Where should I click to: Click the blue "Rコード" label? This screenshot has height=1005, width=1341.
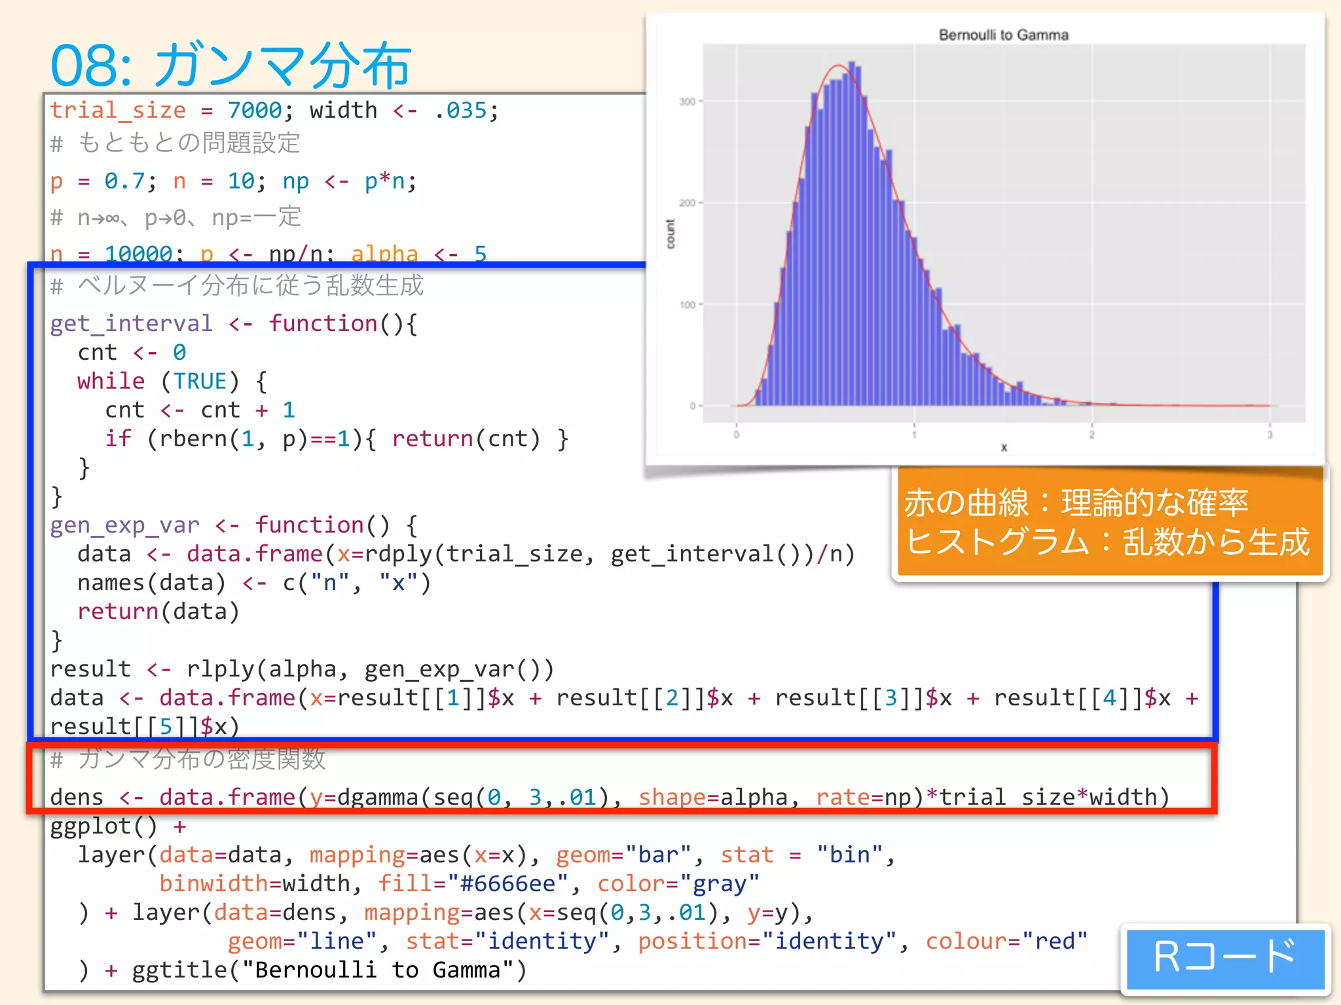pos(1225,958)
